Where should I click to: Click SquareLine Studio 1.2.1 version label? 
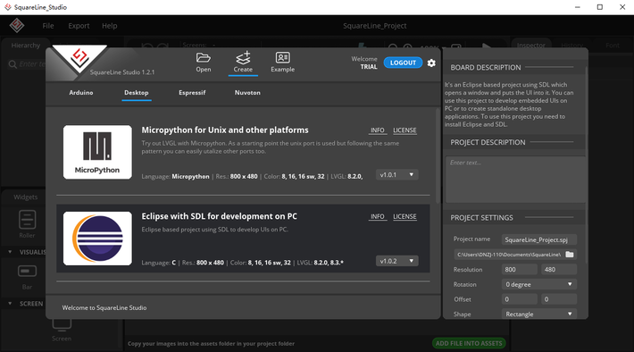(x=122, y=72)
